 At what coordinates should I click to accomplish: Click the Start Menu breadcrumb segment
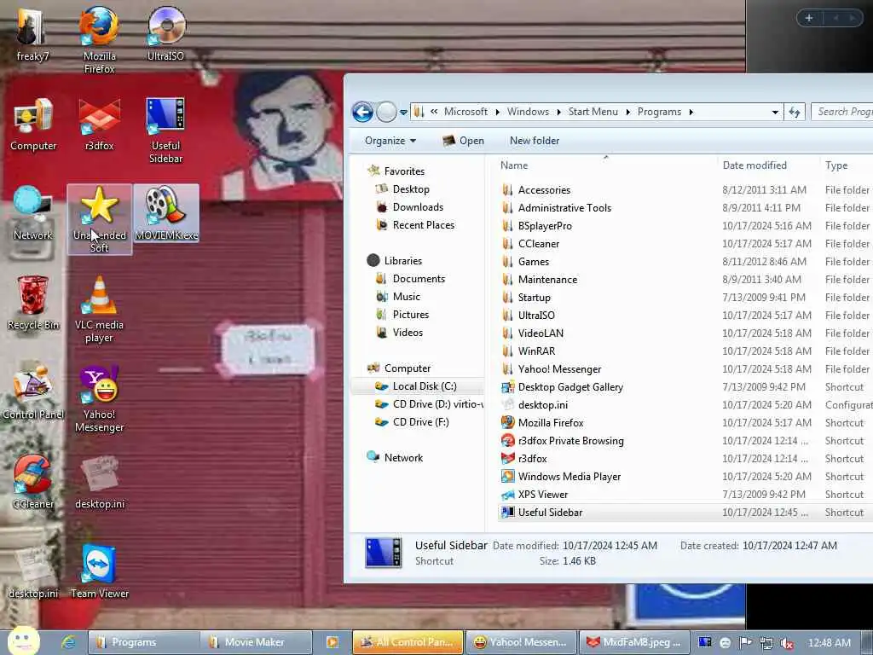point(593,112)
